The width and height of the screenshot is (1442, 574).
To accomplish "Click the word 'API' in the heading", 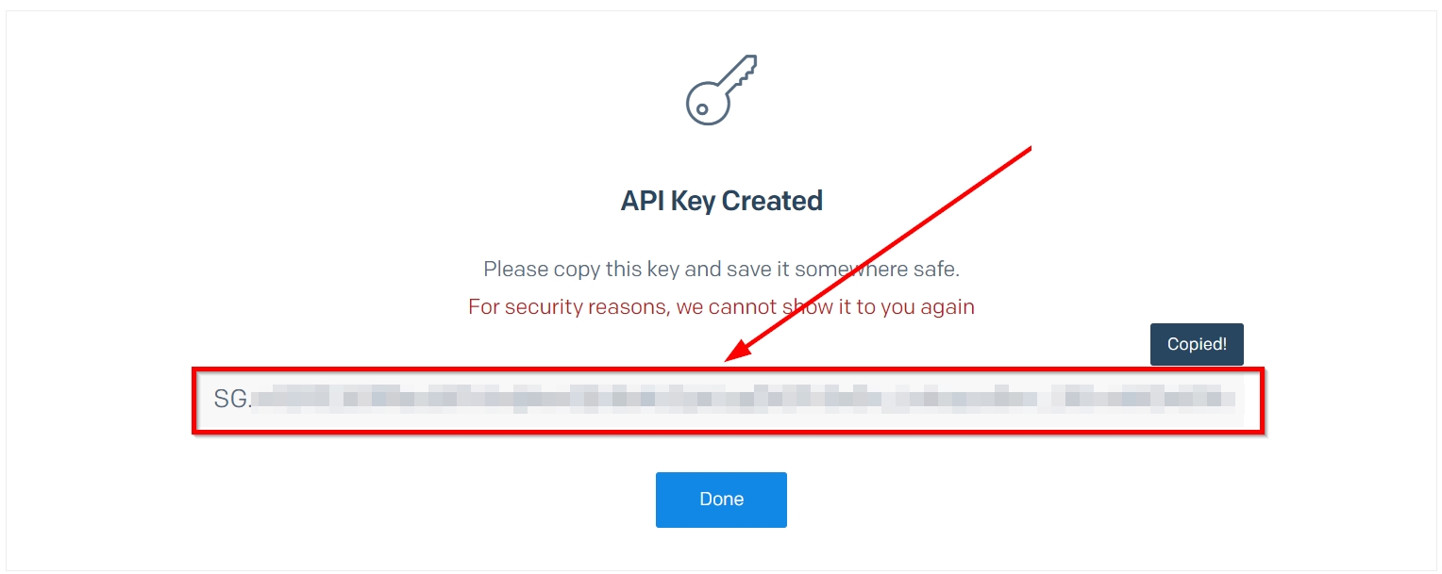I will tap(643, 201).
